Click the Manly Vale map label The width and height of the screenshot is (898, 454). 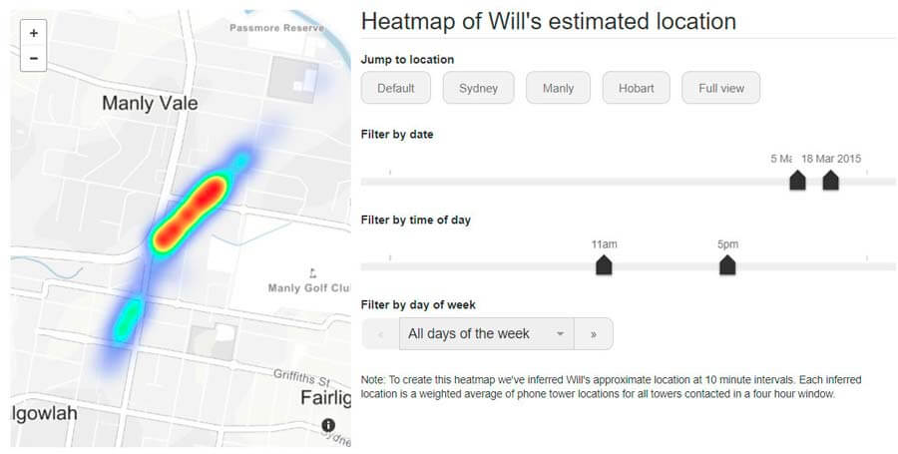tap(150, 103)
